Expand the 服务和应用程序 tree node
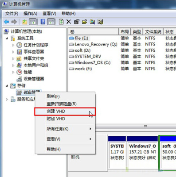Image resolution: width=176 pixels, height=177 pixels. [x=7, y=99]
